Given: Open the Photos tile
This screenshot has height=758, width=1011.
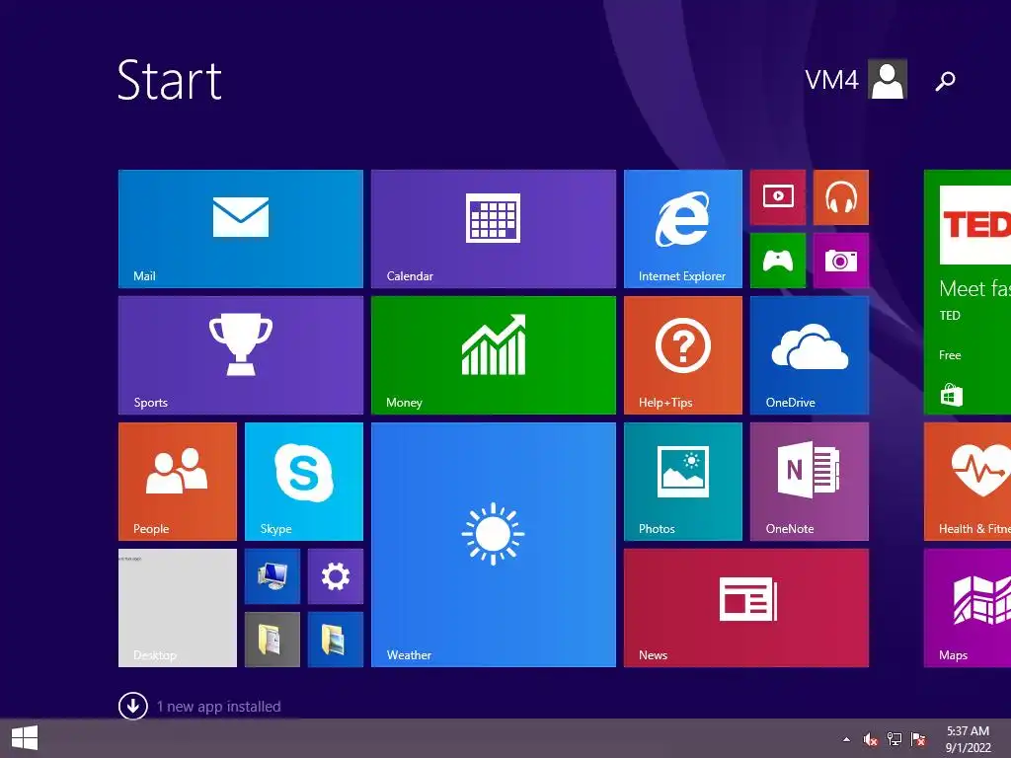Looking at the screenshot, I should [x=683, y=482].
